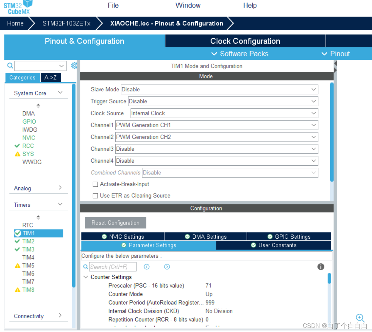Open the Software Packs menu
The width and height of the screenshot is (372, 332).
pos(240,54)
